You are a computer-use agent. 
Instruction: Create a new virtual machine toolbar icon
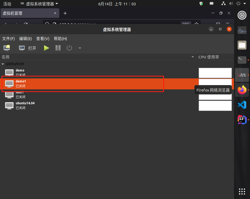(x=7, y=48)
